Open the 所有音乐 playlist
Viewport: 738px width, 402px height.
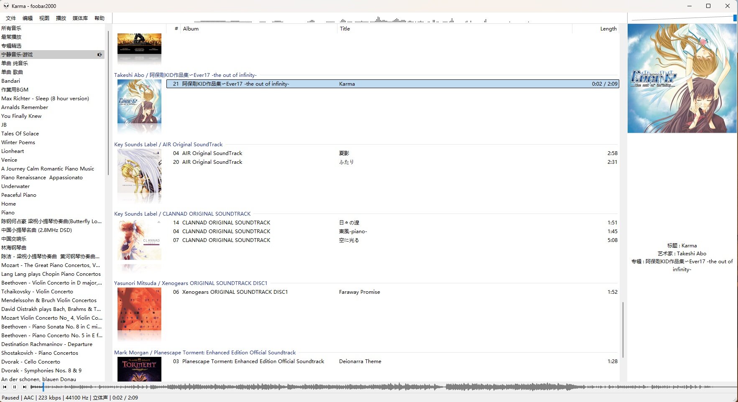tap(52, 28)
